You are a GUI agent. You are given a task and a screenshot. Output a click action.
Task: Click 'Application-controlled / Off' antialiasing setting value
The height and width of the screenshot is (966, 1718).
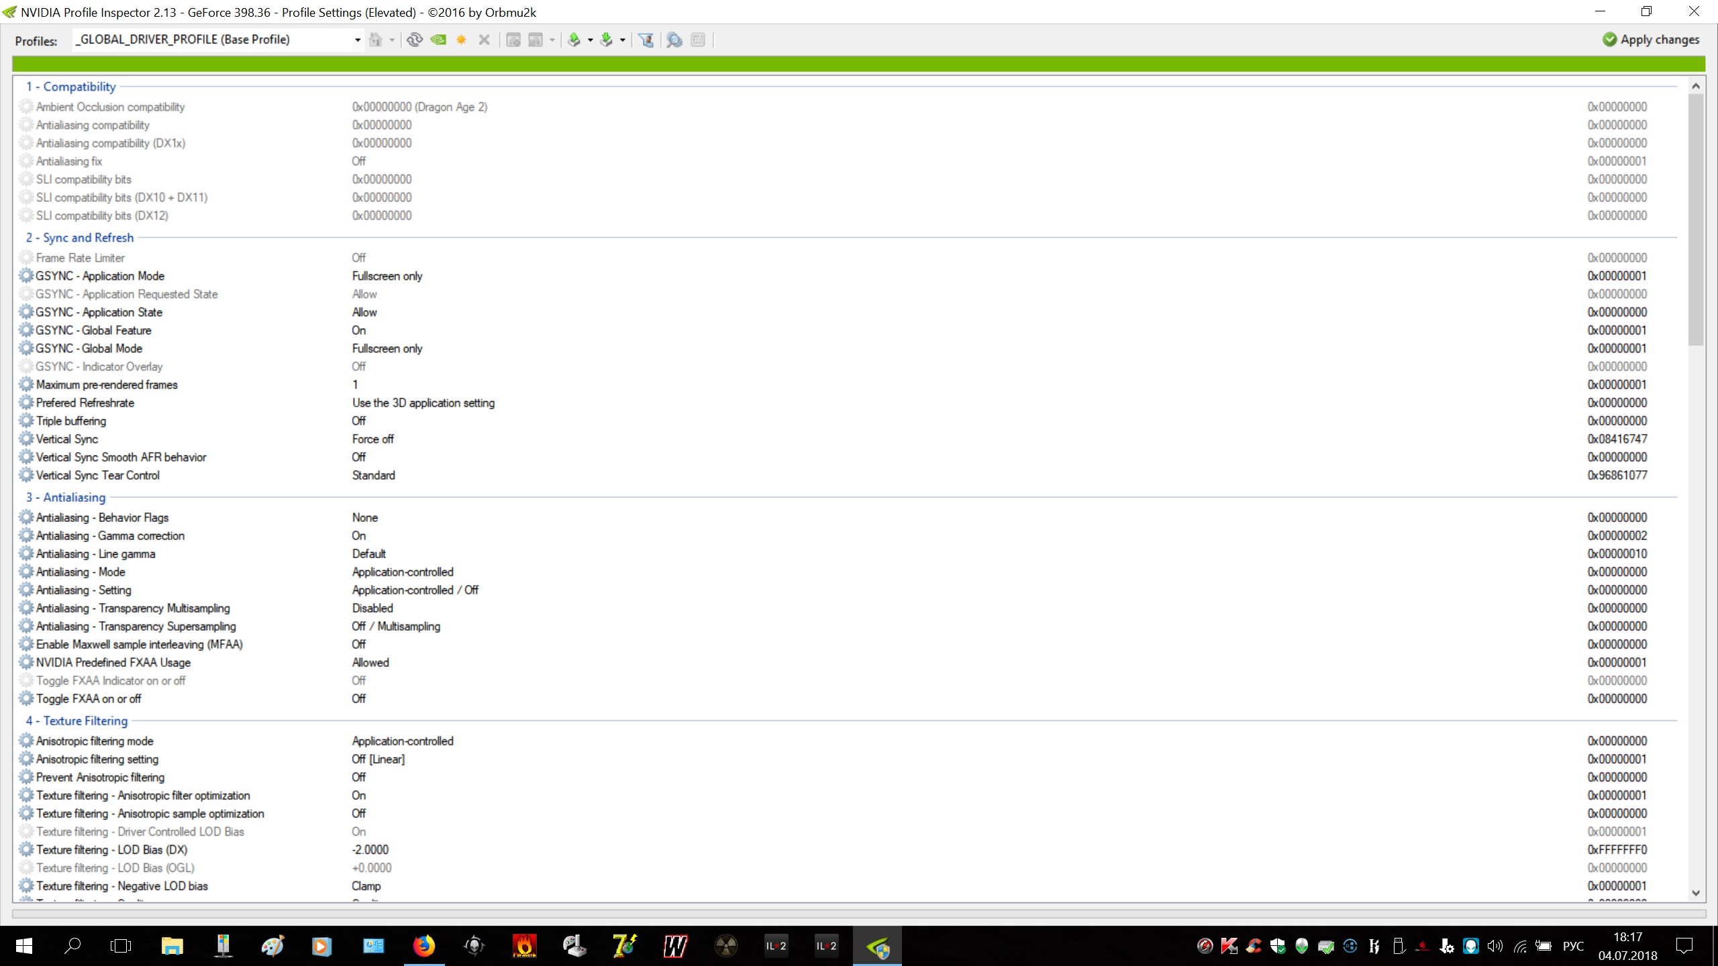415,590
